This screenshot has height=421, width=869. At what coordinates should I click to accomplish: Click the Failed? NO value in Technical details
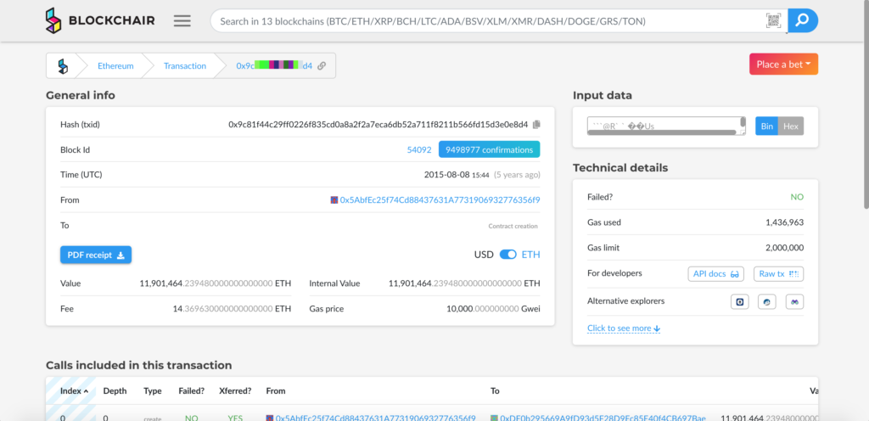coord(797,197)
